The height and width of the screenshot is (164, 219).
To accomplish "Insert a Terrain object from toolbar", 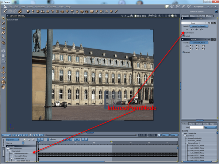I will pyautogui.click(x=62, y=11).
